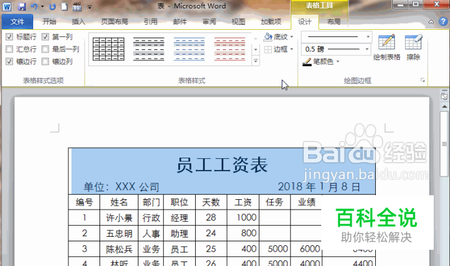The image size is (450, 266).
Task: Click the table styles gallery down arrow
Action: [256, 49]
